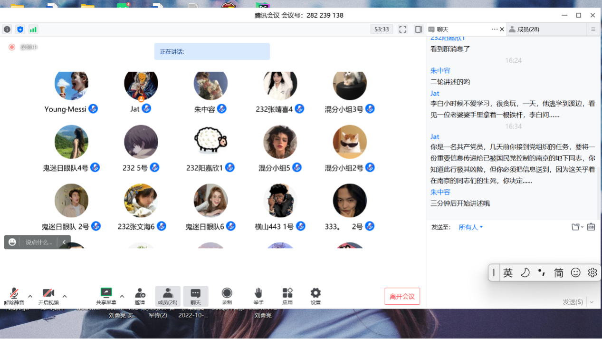Open the send-to recipient dropdown

[x=470, y=227]
